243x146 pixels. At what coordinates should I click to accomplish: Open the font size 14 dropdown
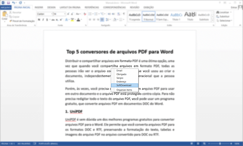tap(65, 14)
